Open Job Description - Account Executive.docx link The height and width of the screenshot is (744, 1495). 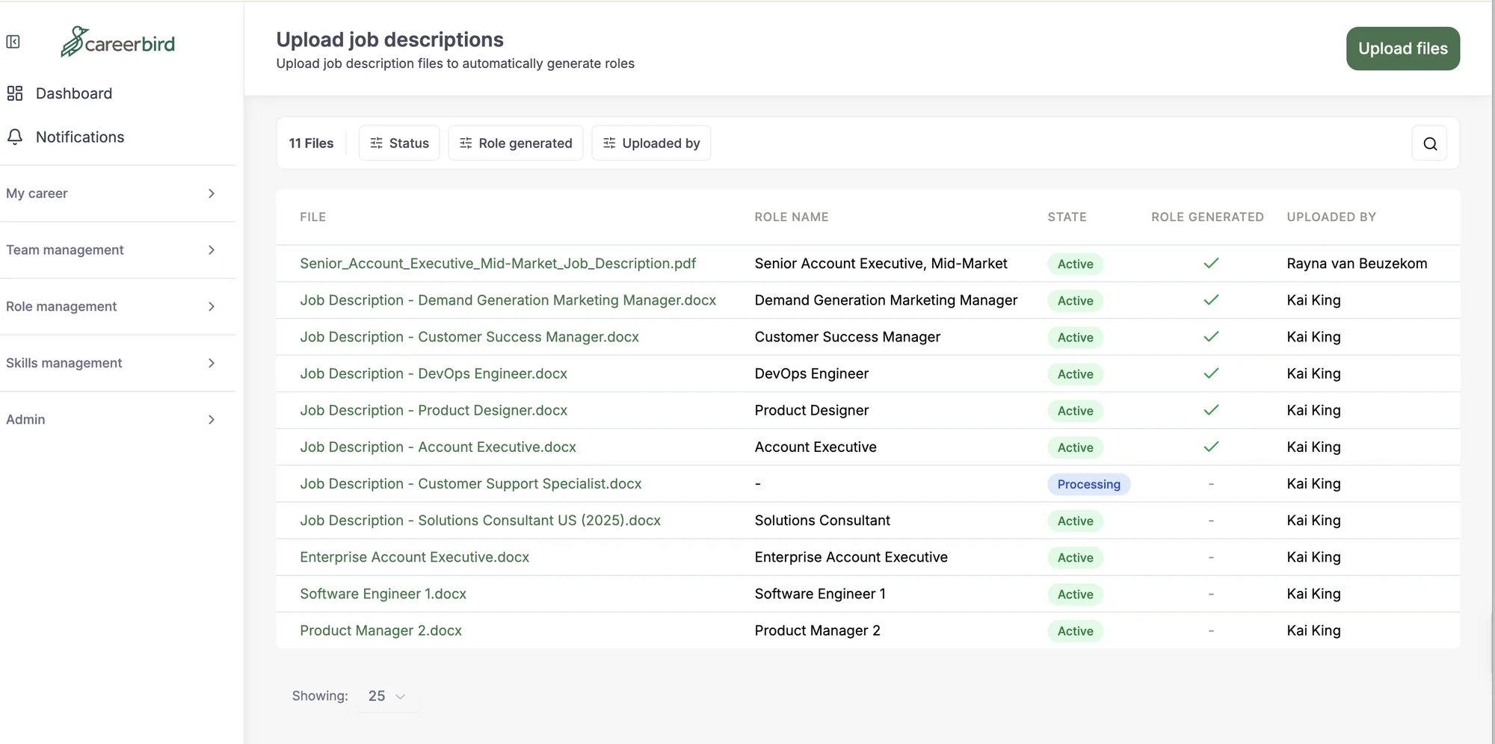pyautogui.click(x=438, y=447)
